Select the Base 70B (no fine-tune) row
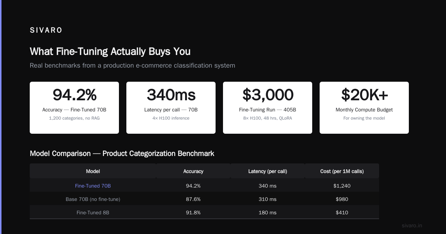 point(204,199)
